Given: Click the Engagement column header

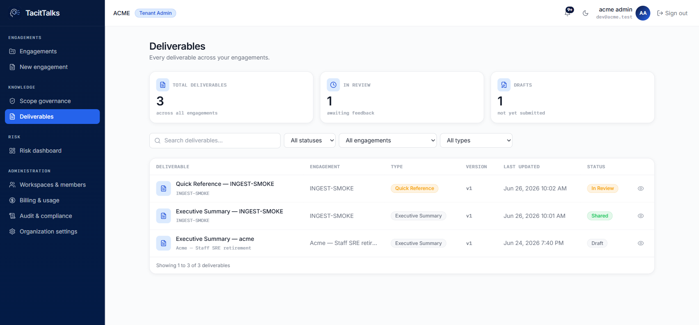Looking at the screenshot, I should tap(325, 167).
